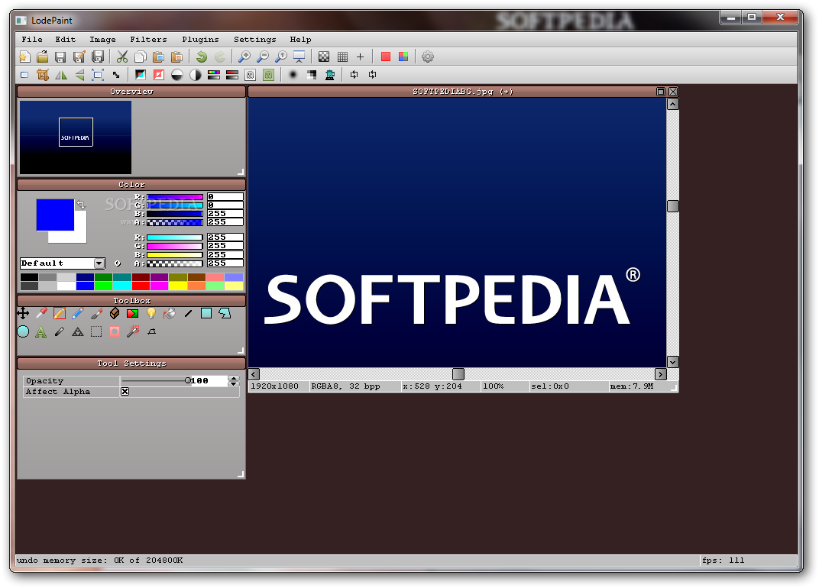Open the Filters menu
The image size is (819, 588).
coord(148,39)
